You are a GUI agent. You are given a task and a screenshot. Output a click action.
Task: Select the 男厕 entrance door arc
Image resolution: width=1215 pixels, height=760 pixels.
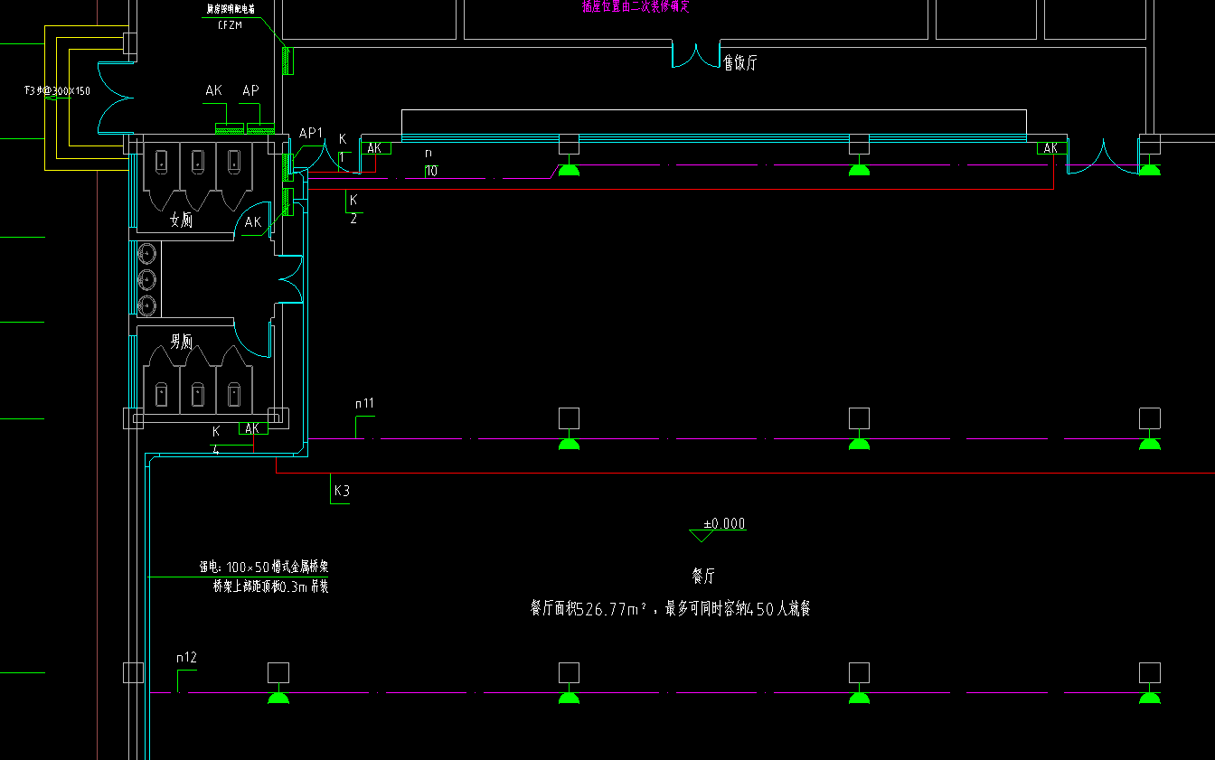254,340
